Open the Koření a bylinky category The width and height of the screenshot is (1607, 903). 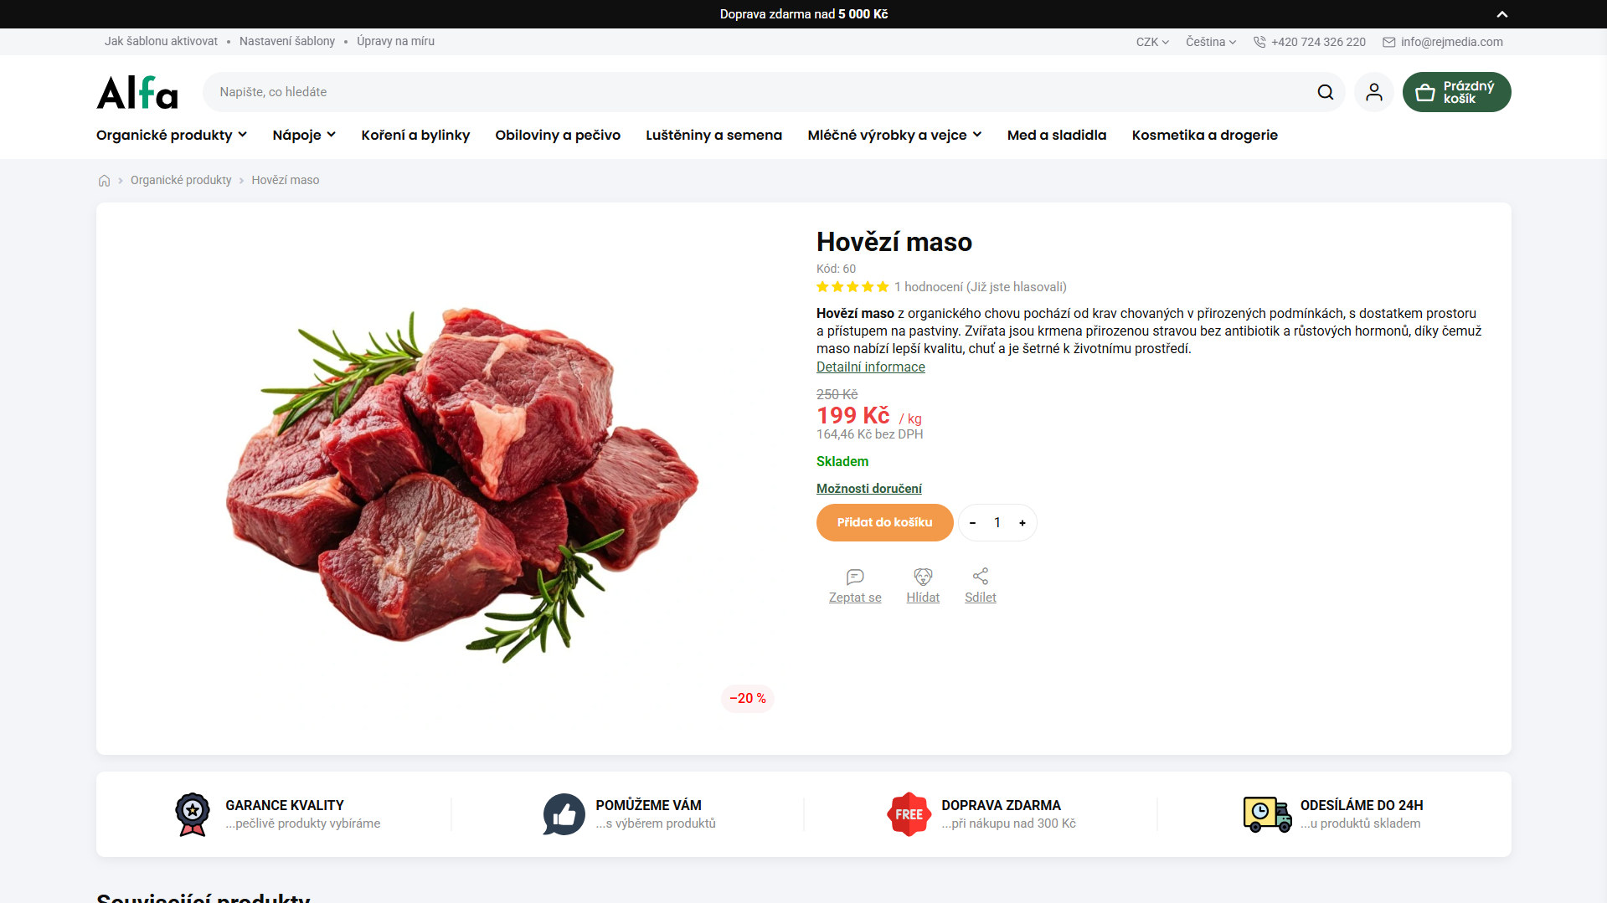click(x=415, y=135)
